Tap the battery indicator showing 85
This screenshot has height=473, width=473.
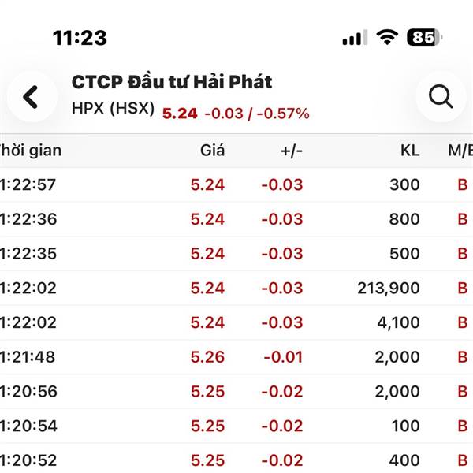pyautogui.click(x=424, y=37)
